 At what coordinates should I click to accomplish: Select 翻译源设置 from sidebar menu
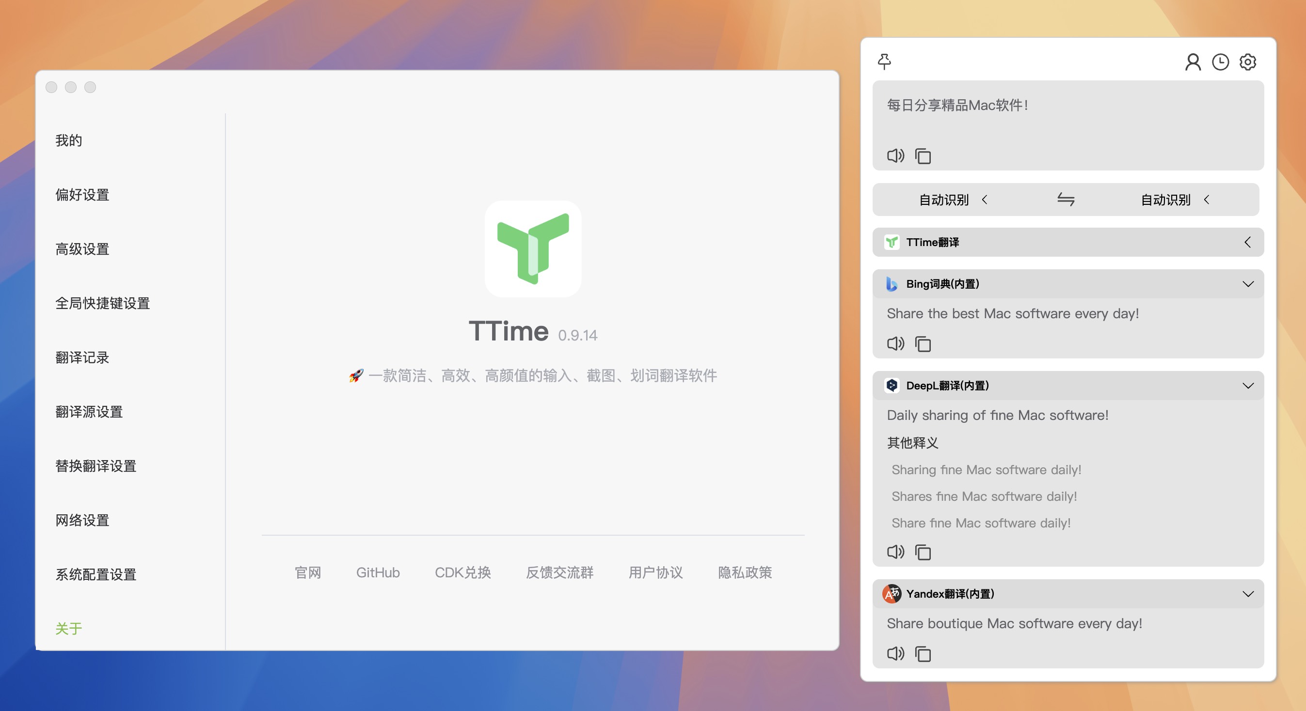pyautogui.click(x=88, y=412)
